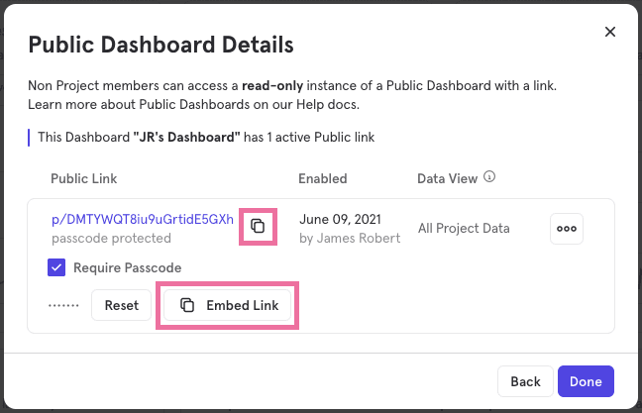The height and width of the screenshot is (413, 642).
Task: Click the Require Passcode label text
Action: pyautogui.click(x=128, y=267)
